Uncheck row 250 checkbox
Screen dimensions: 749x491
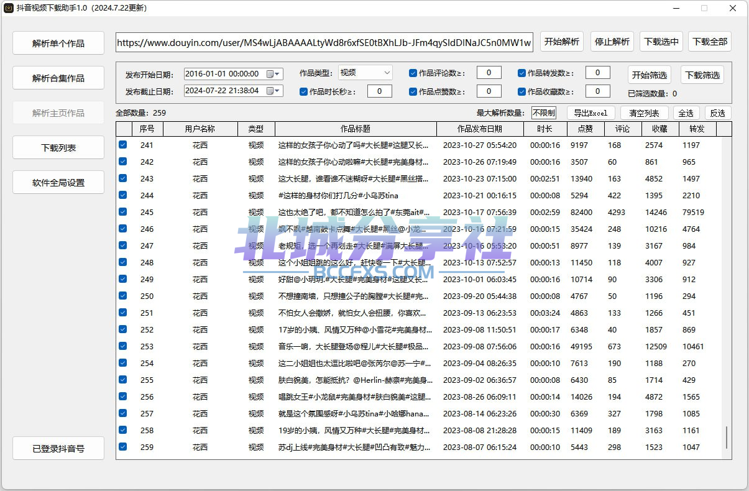pos(123,296)
